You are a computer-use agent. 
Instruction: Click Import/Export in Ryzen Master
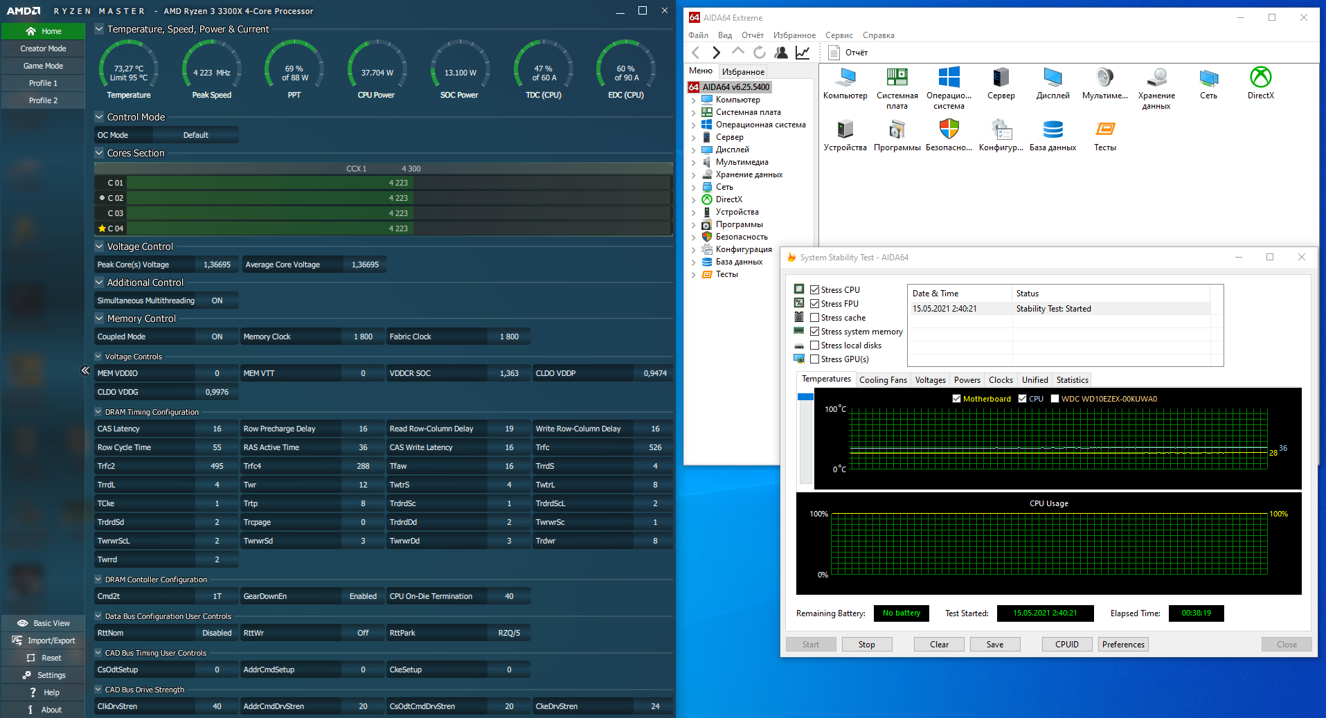coord(43,640)
